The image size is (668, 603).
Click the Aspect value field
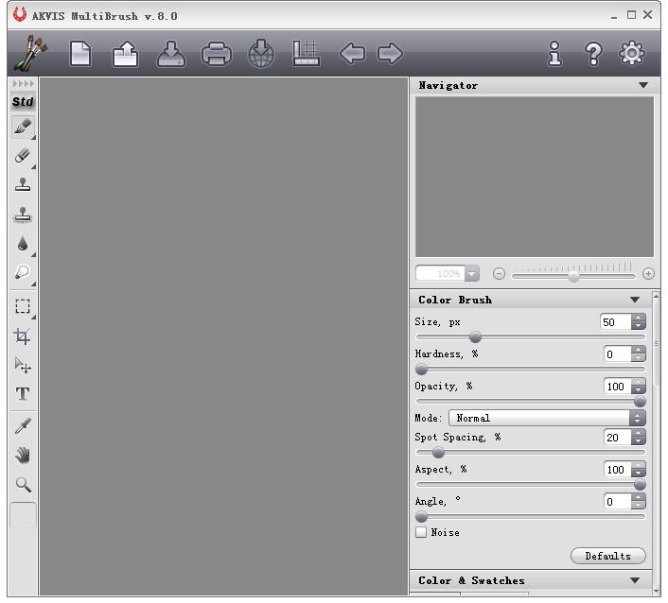[x=617, y=470]
